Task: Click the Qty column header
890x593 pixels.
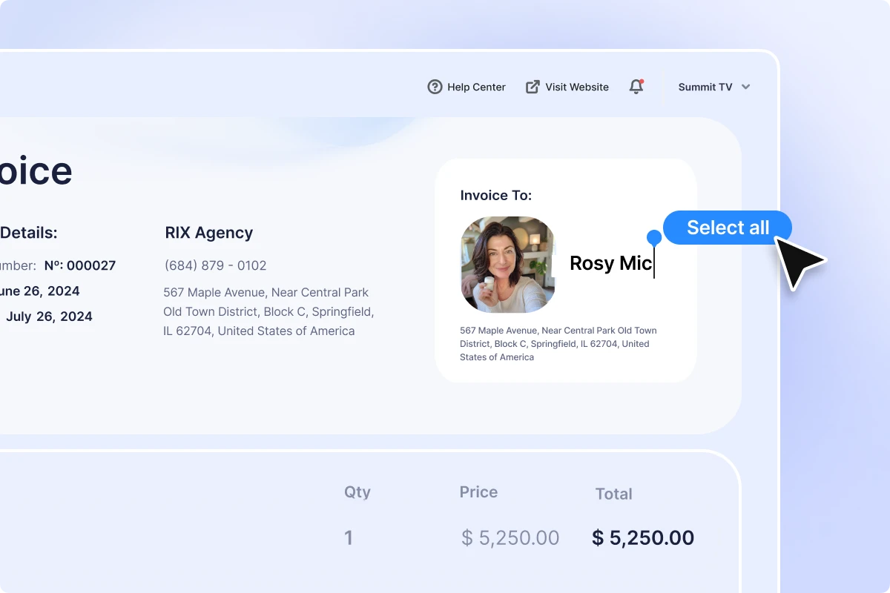Action: [357, 492]
